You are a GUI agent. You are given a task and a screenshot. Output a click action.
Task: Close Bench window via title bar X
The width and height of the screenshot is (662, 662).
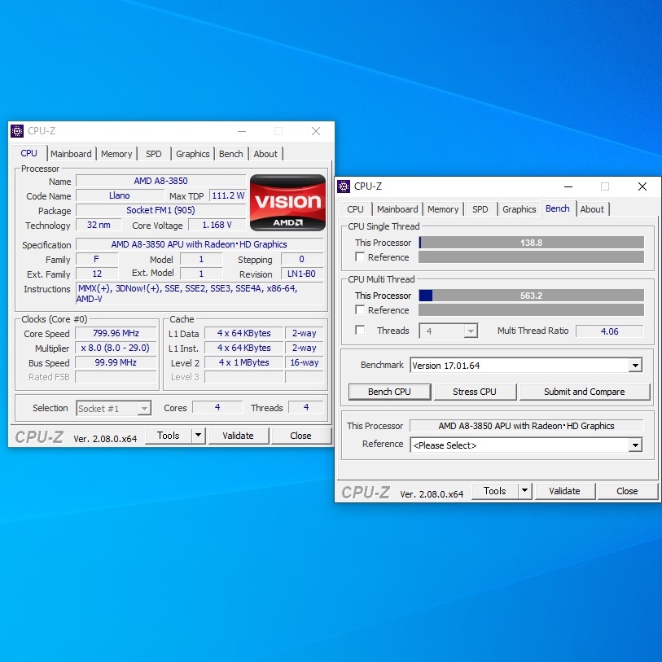(642, 186)
